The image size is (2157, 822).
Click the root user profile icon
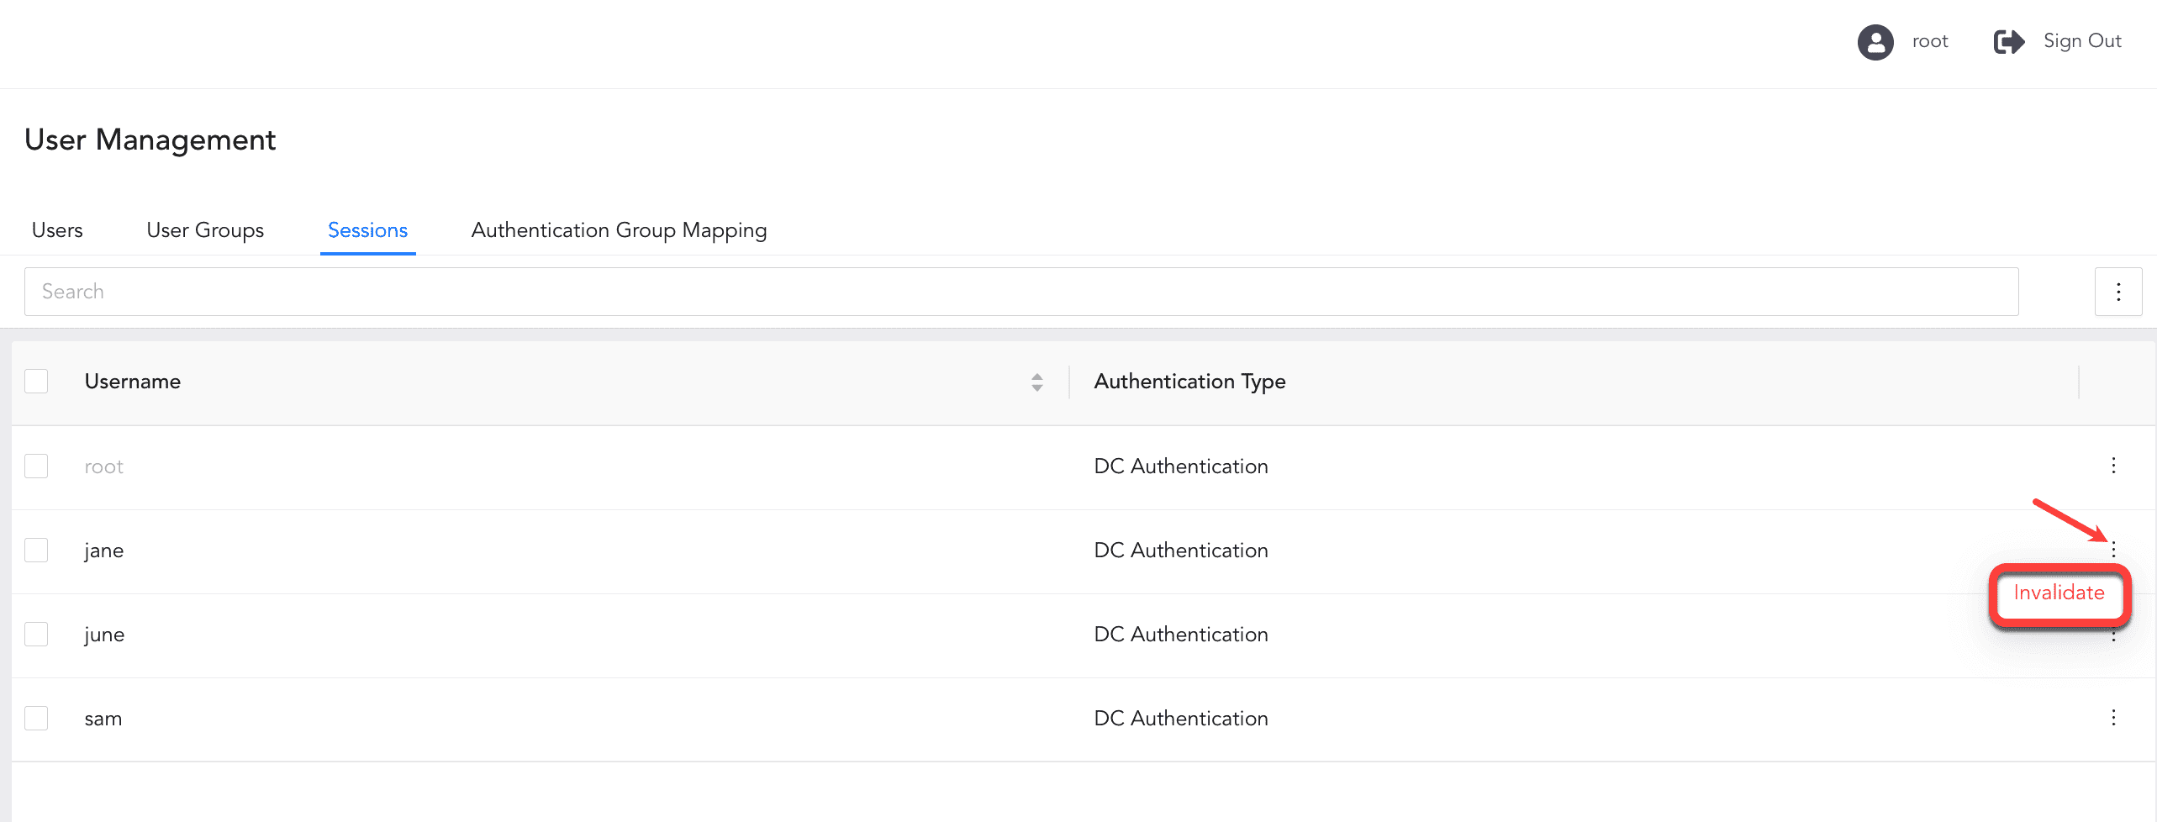tap(1875, 41)
